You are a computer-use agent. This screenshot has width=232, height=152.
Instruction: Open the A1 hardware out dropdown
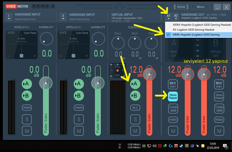click(x=169, y=17)
